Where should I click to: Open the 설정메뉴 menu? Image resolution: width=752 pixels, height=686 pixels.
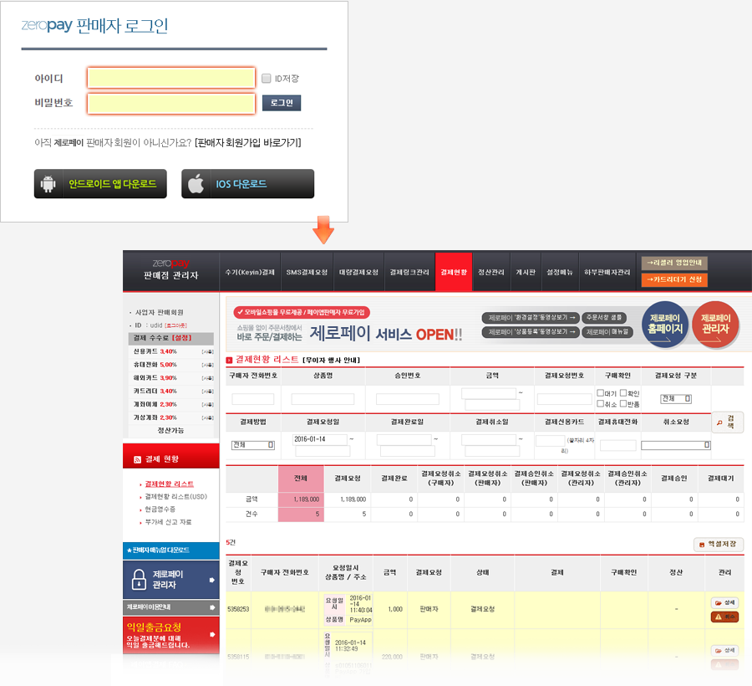coord(560,272)
